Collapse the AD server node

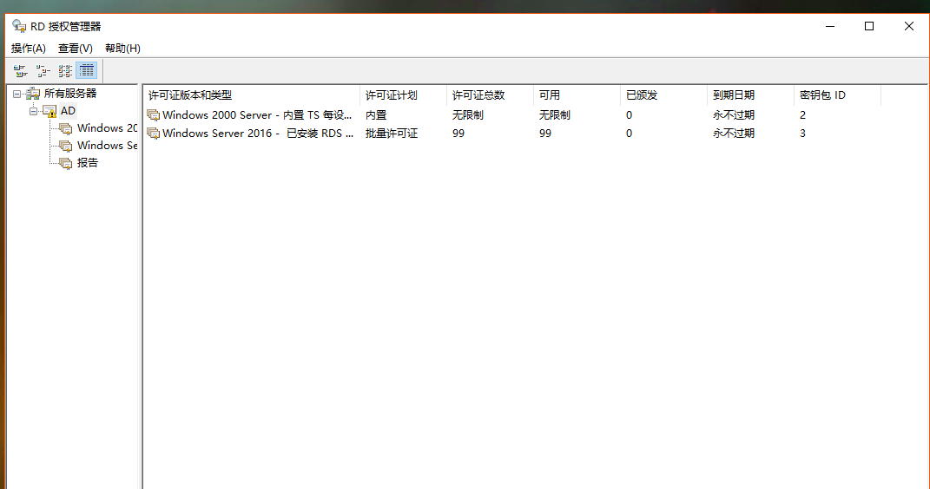coord(34,111)
